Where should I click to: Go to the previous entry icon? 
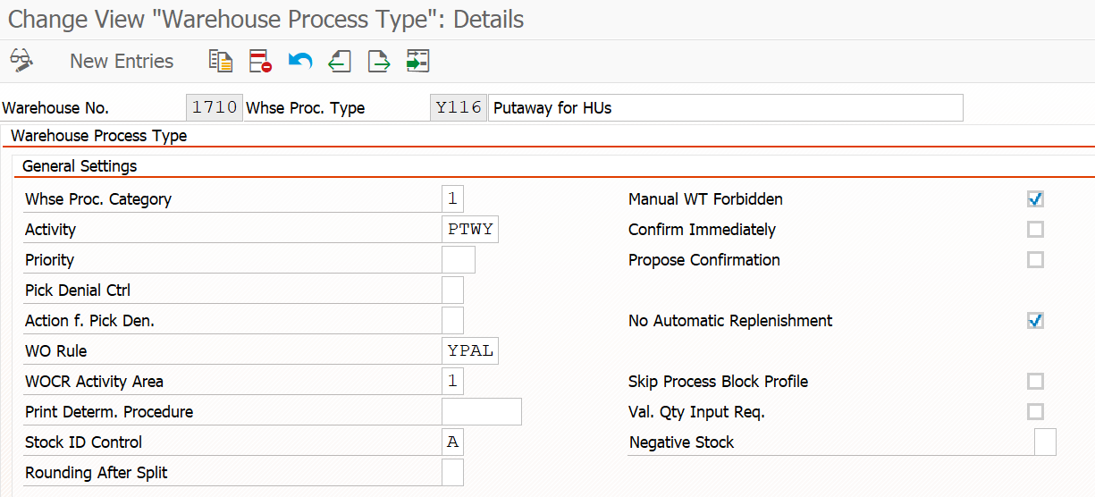340,61
